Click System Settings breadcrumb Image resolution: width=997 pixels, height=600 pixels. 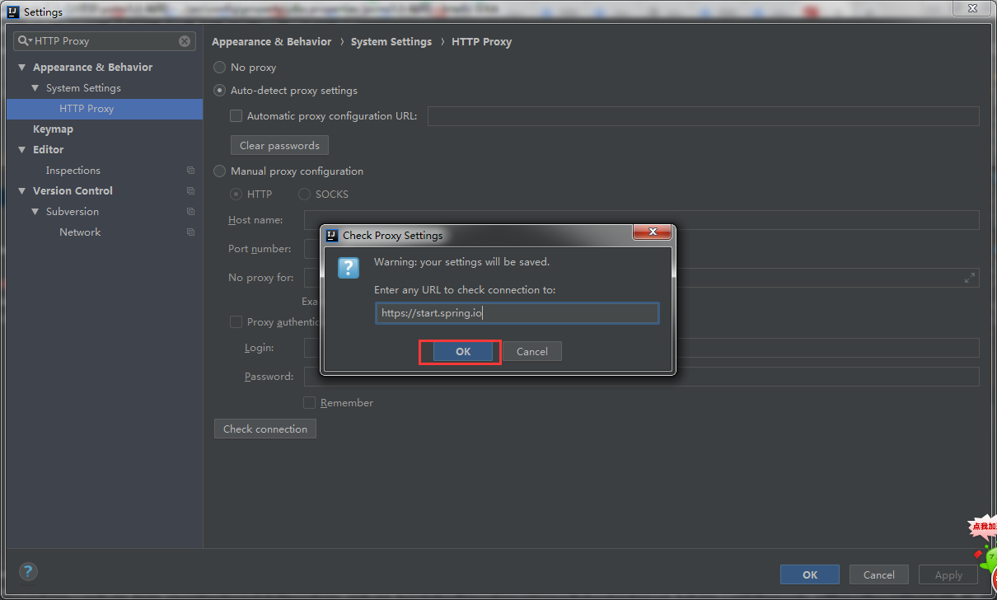(391, 42)
